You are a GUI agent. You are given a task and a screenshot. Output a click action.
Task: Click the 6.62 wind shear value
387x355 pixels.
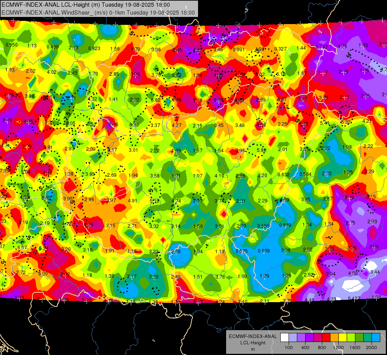[46, 198]
